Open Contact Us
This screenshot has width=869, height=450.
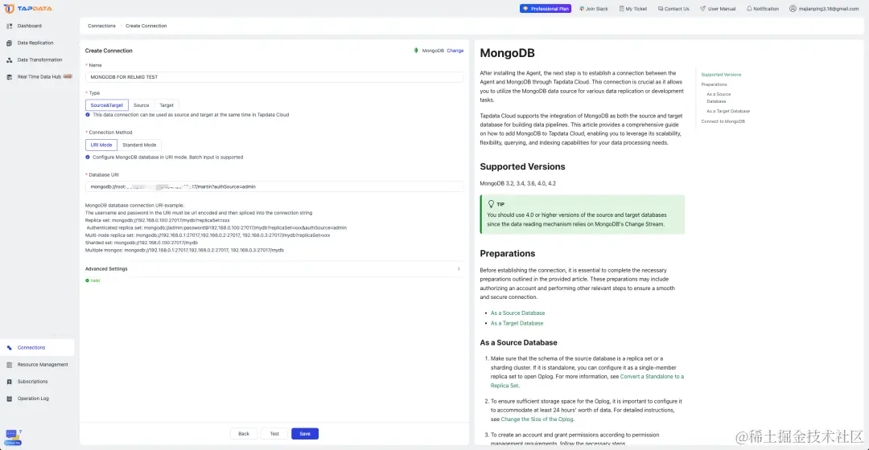coord(673,9)
